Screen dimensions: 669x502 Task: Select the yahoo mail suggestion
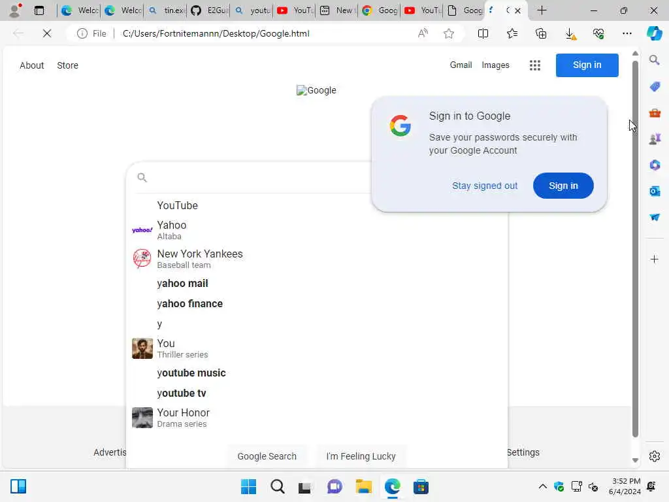[x=317, y=284]
